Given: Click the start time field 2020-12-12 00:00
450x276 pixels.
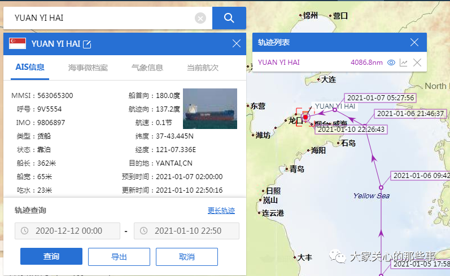Looking at the screenshot, I should point(67,231).
